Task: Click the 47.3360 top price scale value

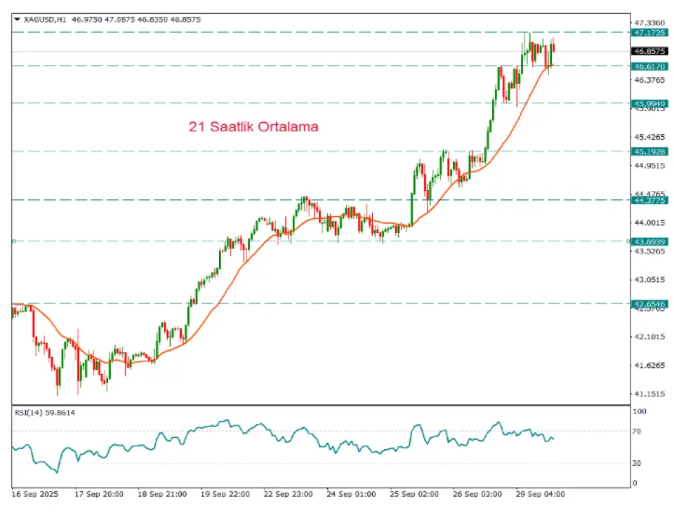Action: pyautogui.click(x=649, y=22)
